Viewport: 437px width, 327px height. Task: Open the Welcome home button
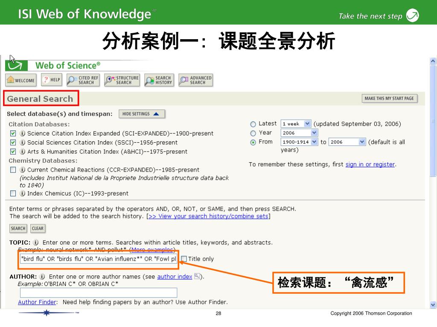coord(21,80)
